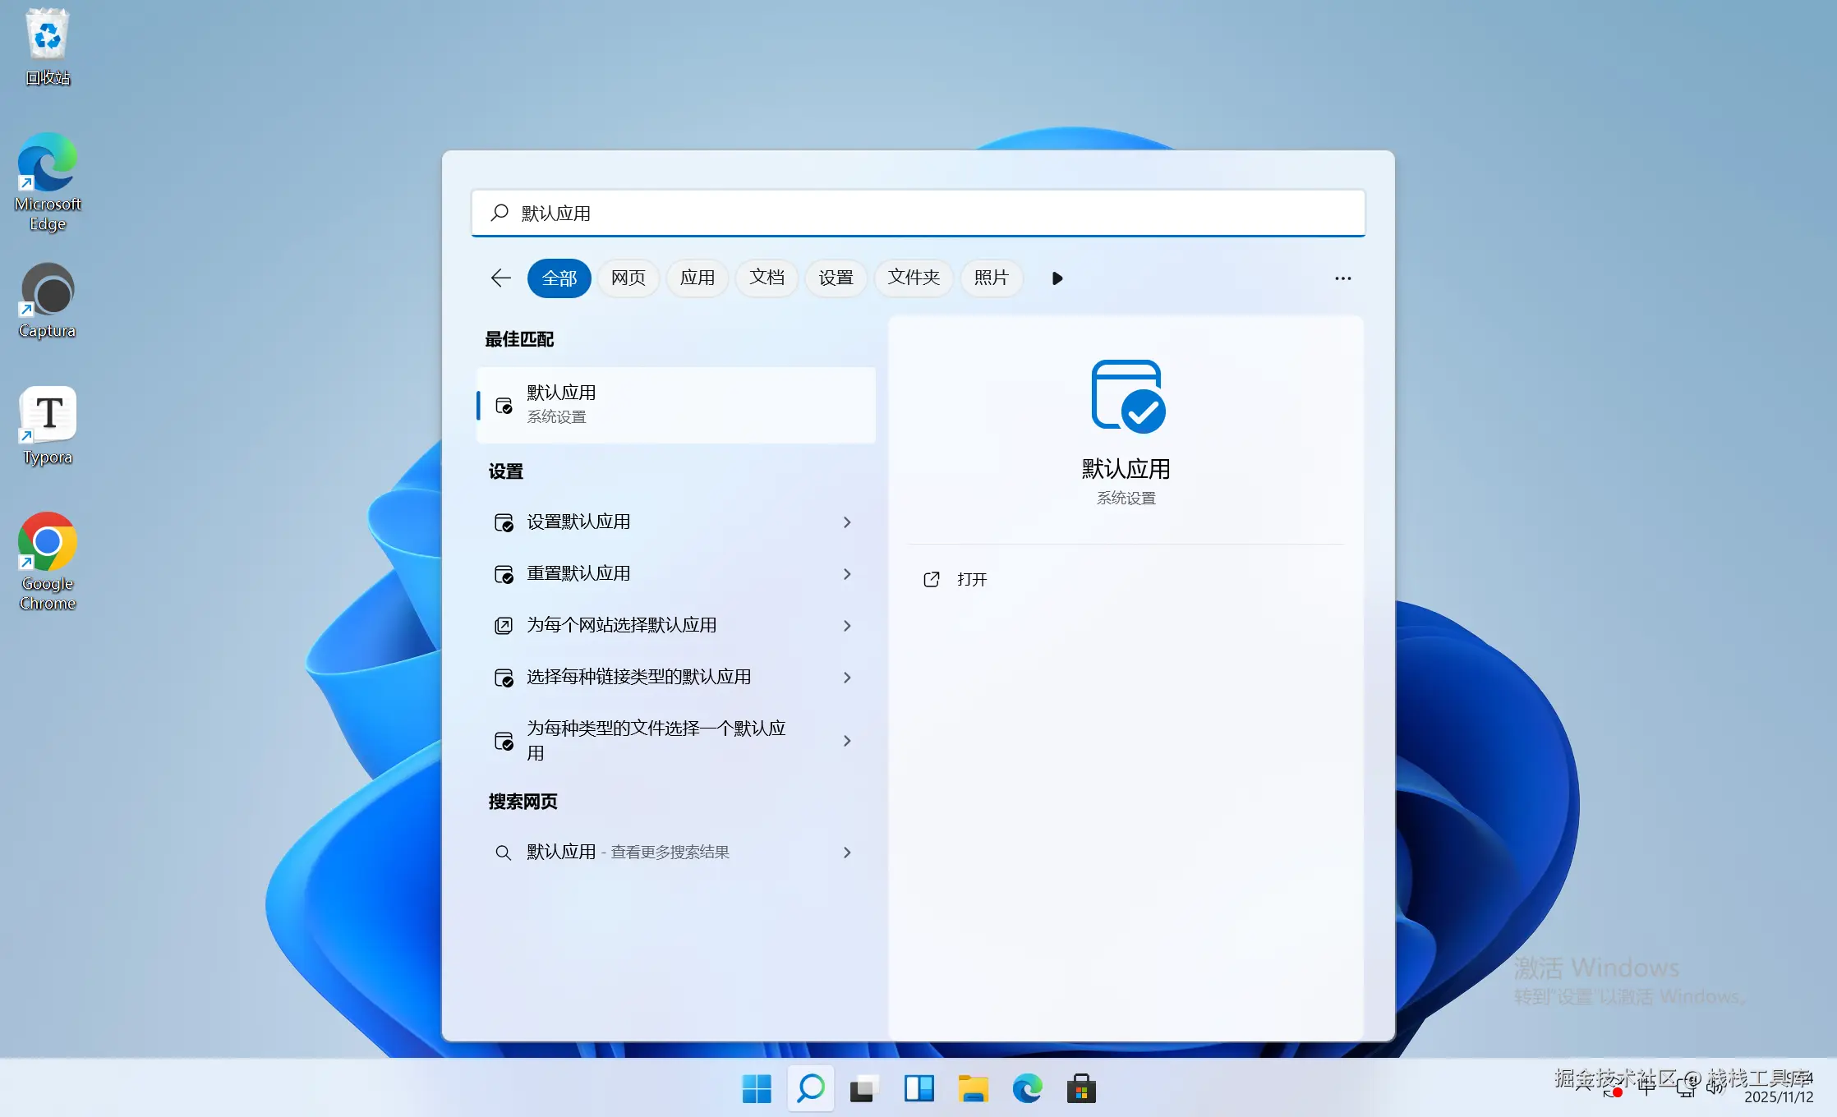Select the 文档 filter tab
Screen dimensions: 1837x1117
(767, 278)
